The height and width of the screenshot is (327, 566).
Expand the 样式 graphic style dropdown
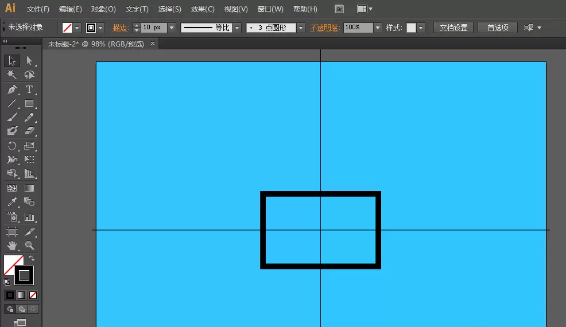click(421, 28)
